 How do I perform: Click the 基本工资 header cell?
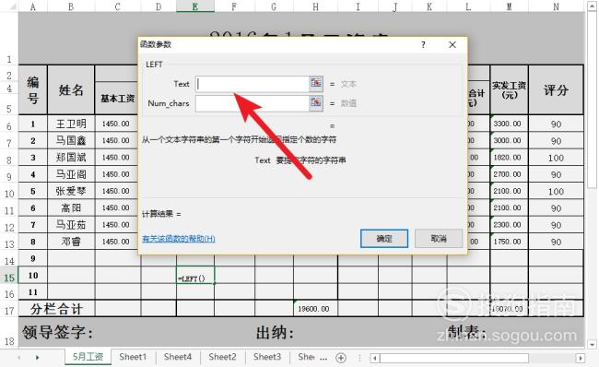117,99
